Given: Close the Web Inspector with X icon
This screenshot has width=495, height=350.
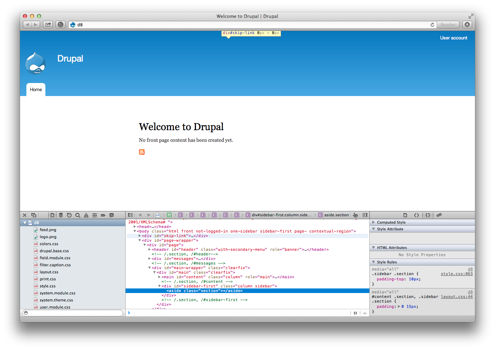Looking at the screenshot, I should 25,215.
